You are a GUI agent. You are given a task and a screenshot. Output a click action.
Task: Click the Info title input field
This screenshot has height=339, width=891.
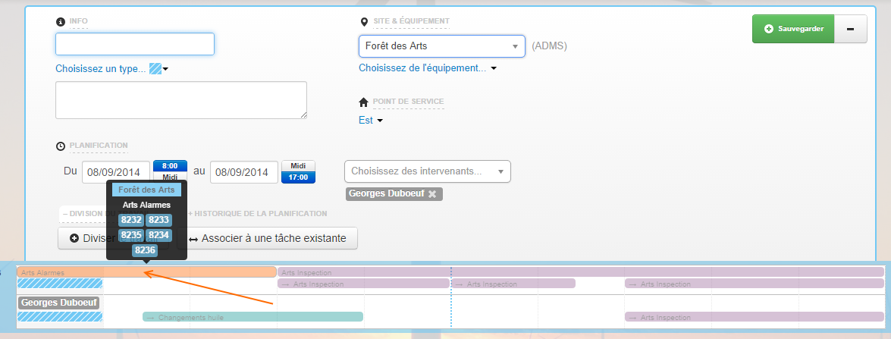coord(135,45)
